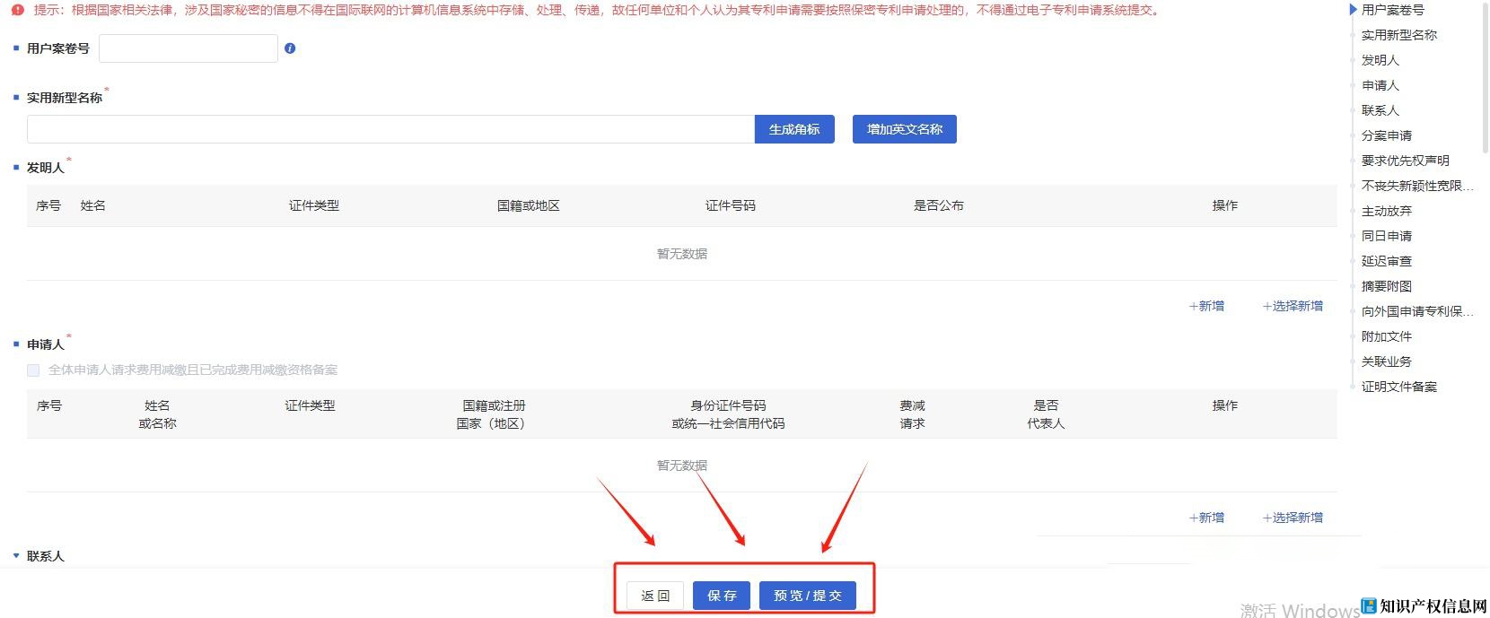Check 全体申请人请求费用减缴 checkbox
Screen dimensions: 1490x618
(x=33, y=370)
